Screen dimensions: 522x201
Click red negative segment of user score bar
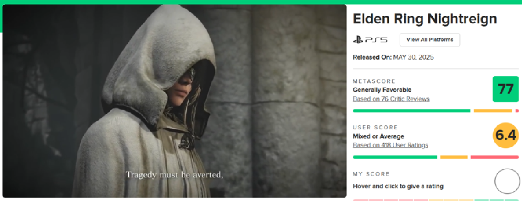[495, 157]
